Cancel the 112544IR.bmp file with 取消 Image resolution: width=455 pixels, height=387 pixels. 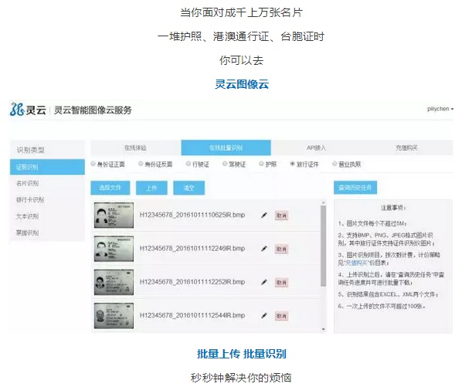pos(281,316)
